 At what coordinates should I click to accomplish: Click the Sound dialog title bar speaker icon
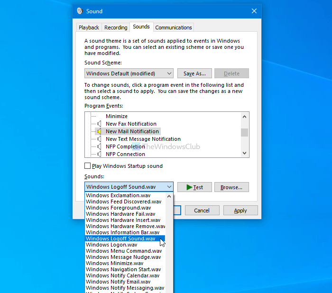(80, 11)
